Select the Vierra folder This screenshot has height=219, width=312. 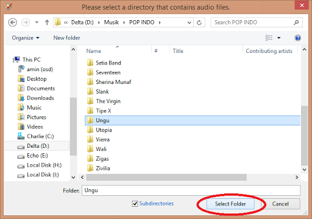[x=98, y=139]
